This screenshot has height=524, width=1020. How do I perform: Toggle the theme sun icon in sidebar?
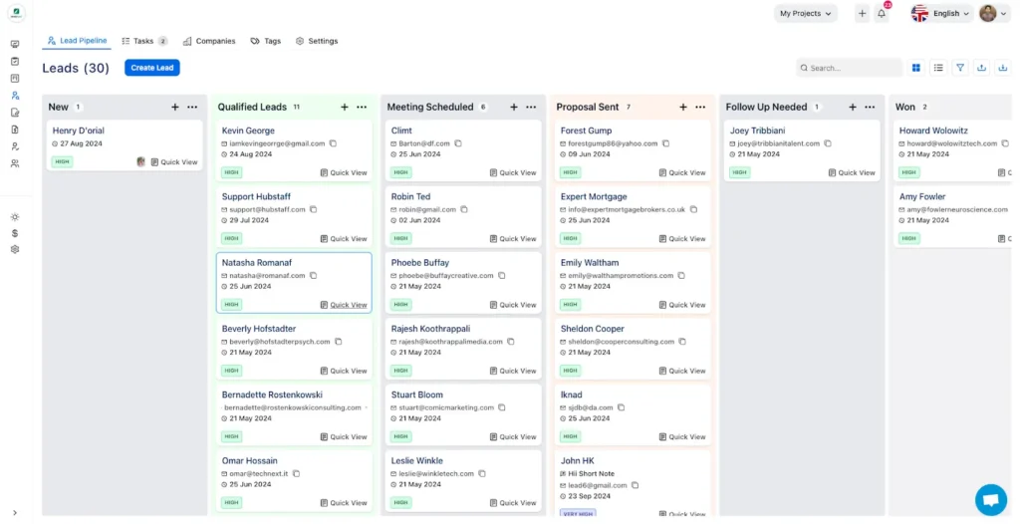[15, 217]
